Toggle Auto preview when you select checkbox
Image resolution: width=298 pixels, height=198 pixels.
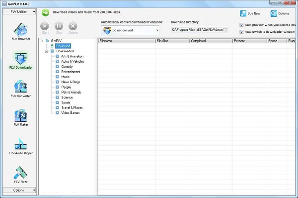point(241,25)
